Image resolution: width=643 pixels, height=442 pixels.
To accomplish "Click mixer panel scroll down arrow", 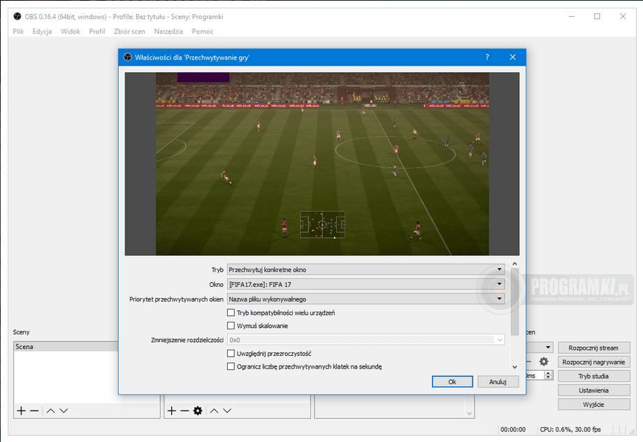I will (x=470, y=413).
